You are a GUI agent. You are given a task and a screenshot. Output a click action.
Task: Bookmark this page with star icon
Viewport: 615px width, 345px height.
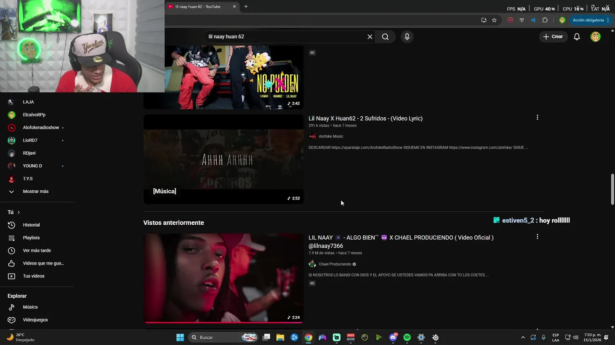pos(494,20)
